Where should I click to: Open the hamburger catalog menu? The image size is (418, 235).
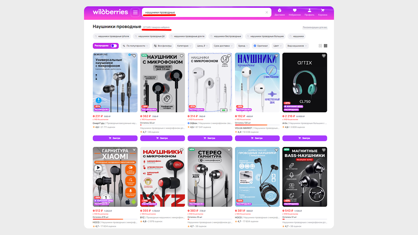pyautogui.click(x=135, y=12)
